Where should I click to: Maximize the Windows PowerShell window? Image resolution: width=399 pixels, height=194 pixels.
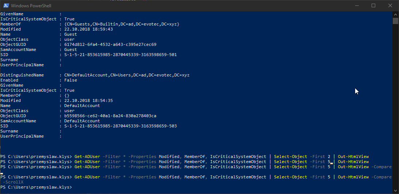[x=373, y=5]
